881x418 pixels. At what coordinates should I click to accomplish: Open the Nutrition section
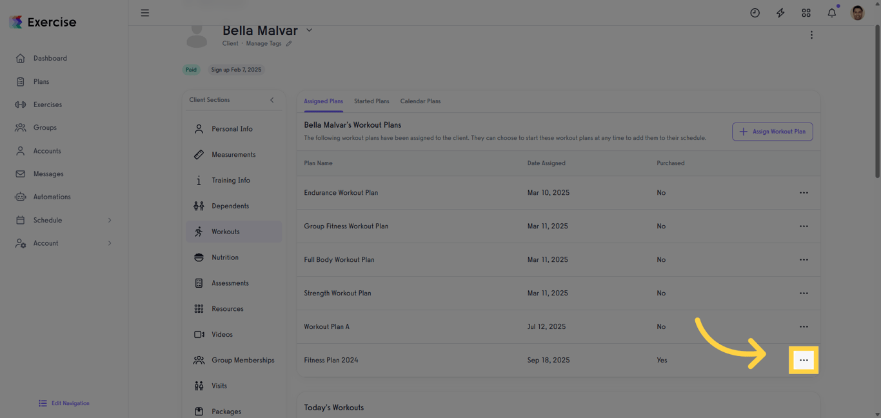click(x=225, y=257)
